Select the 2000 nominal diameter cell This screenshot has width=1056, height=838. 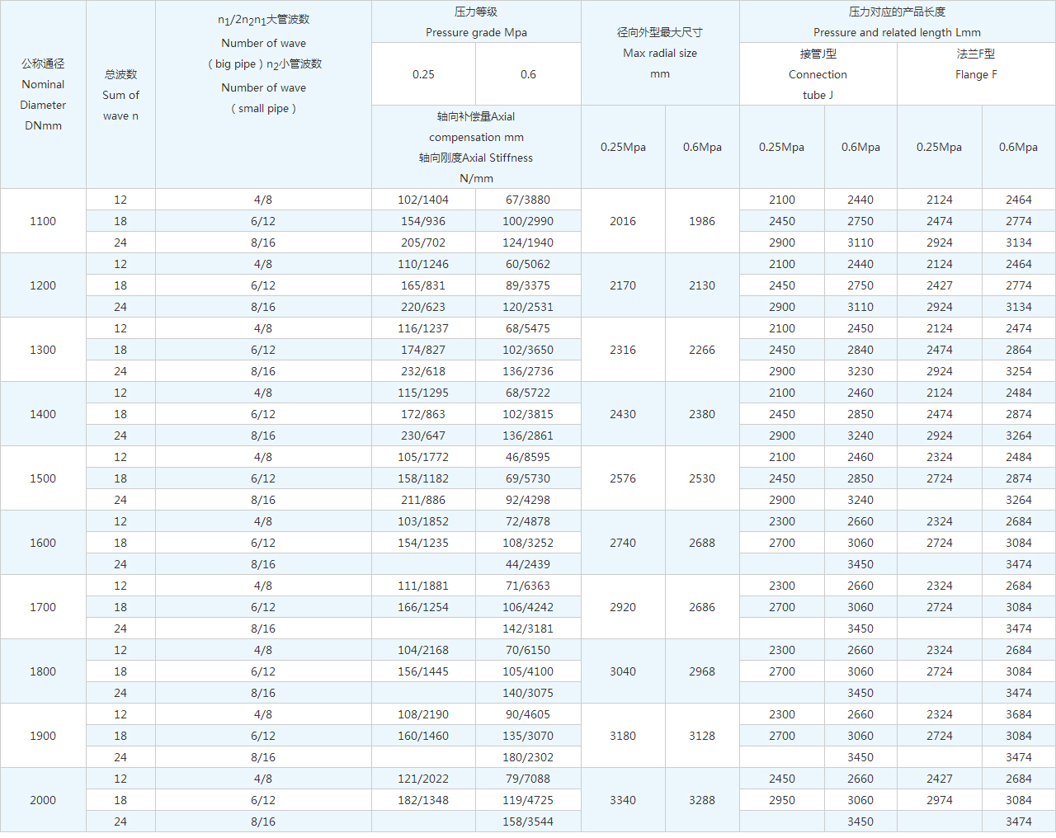pos(43,800)
